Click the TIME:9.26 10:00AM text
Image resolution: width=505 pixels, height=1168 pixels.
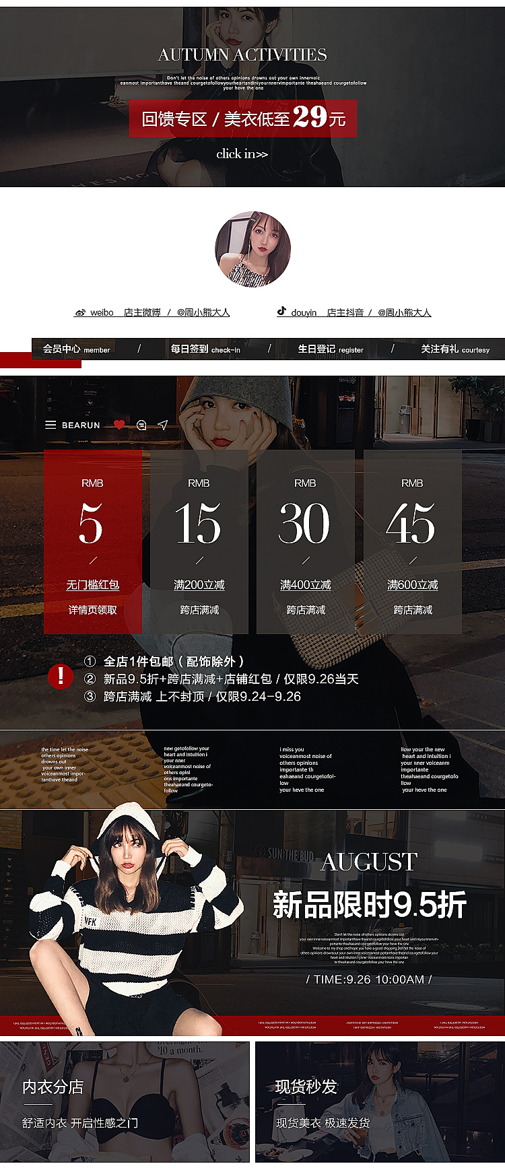click(369, 980)
